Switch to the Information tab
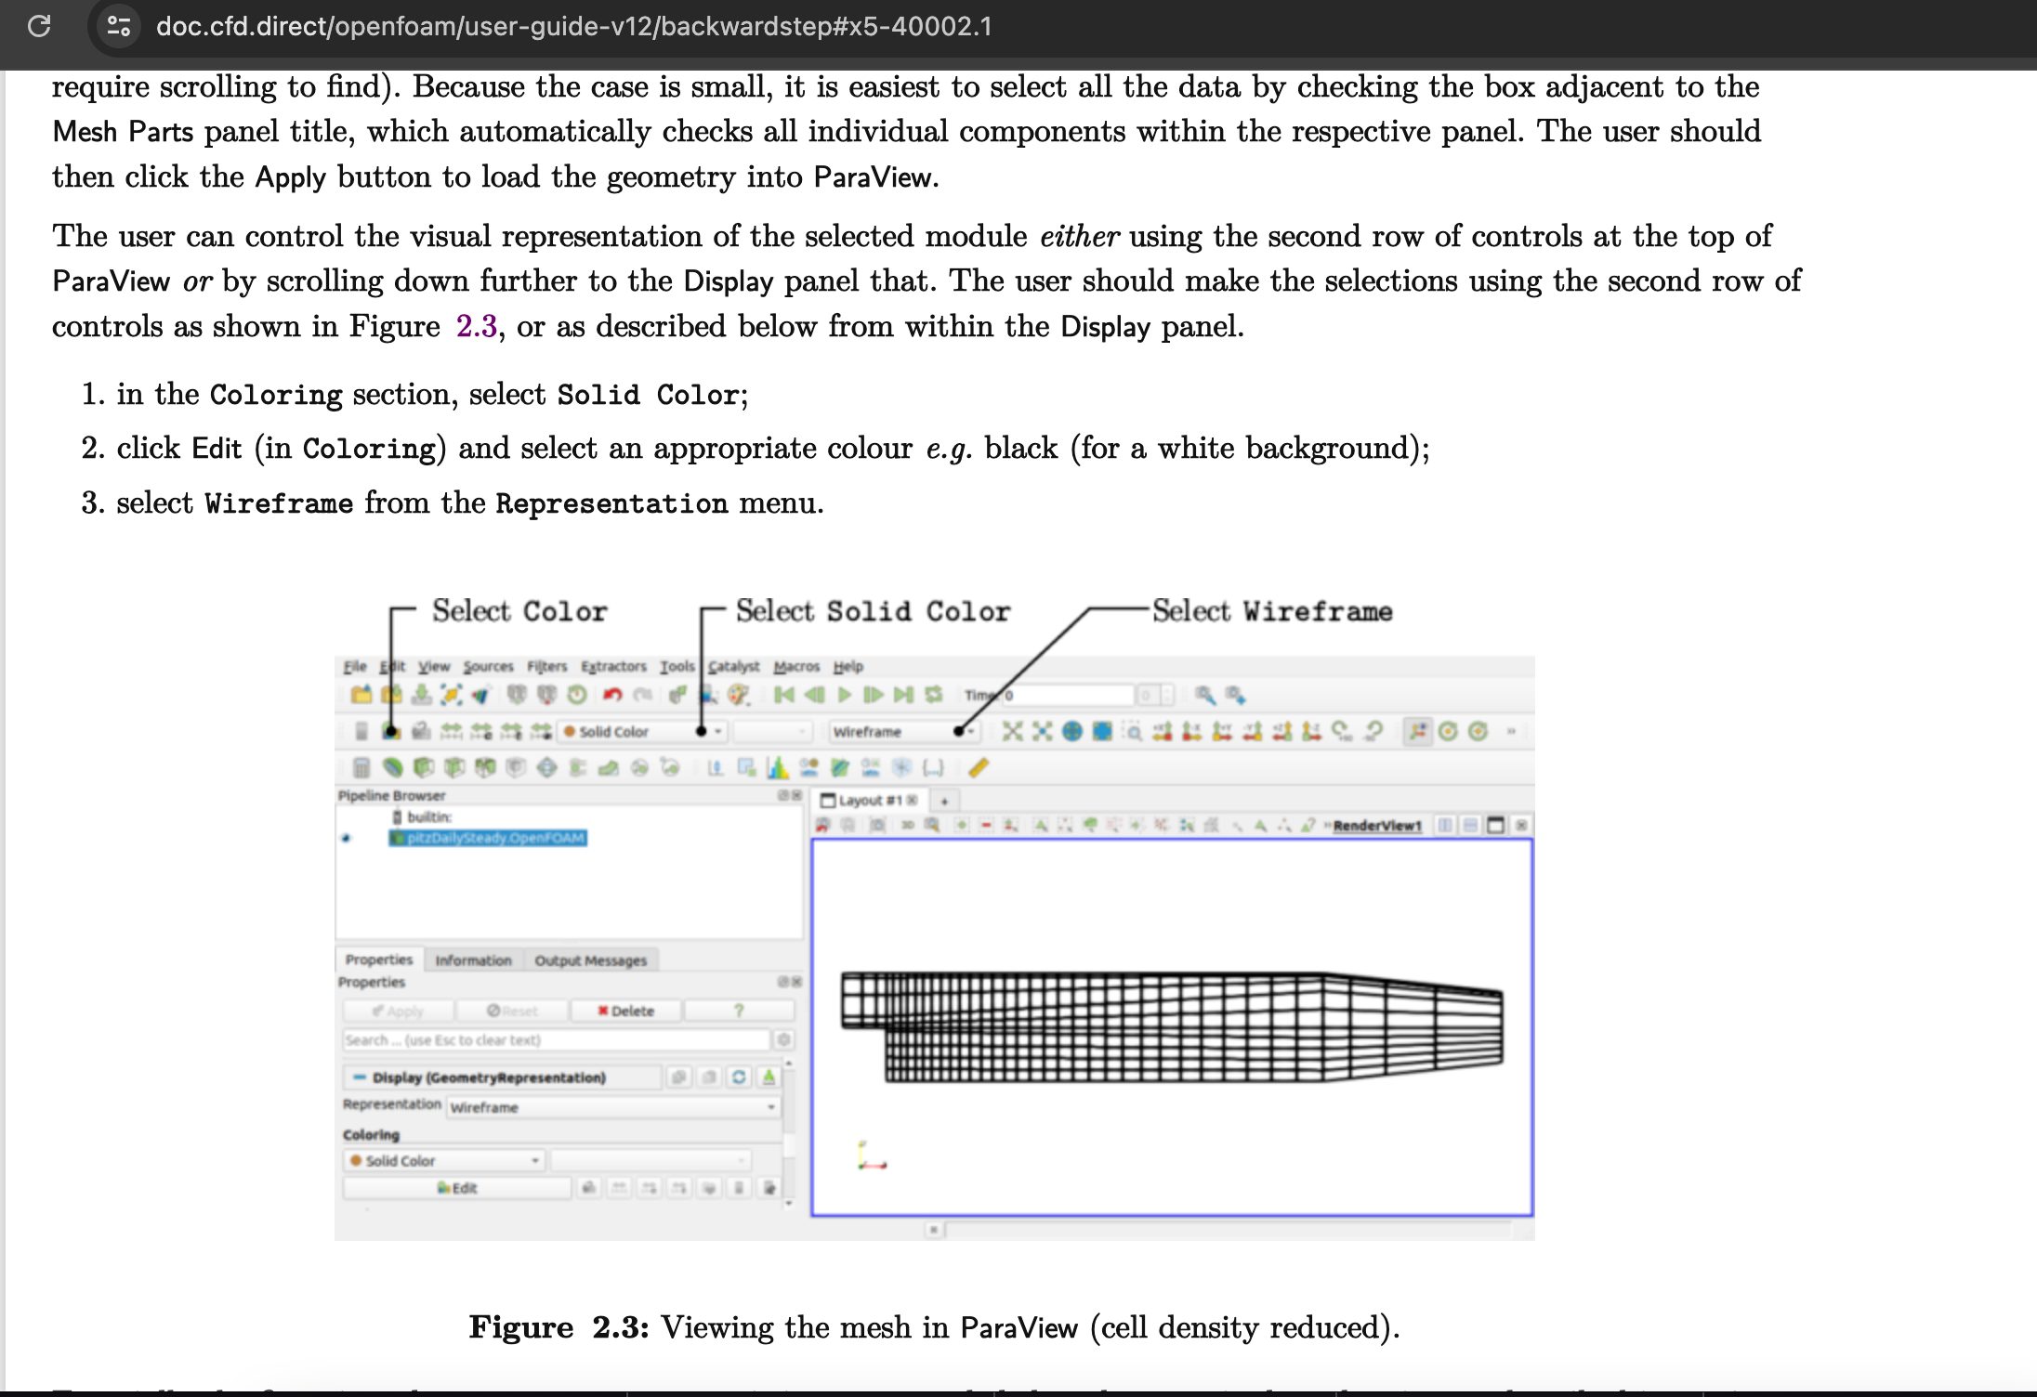The width and height of the screenshot is (2037, 1397). pyautogui.click(x=473, y=960)
